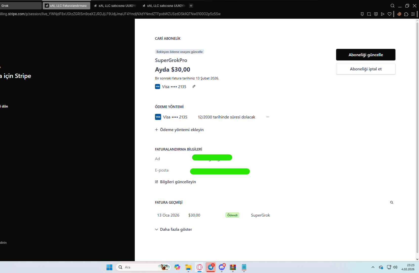Search invoice history with magnifier icon
This screenshot has width=419, height=273.
pos(392,202)
